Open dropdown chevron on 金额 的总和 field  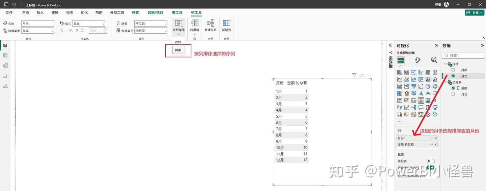pyautogui.click(x=431, y=144)
